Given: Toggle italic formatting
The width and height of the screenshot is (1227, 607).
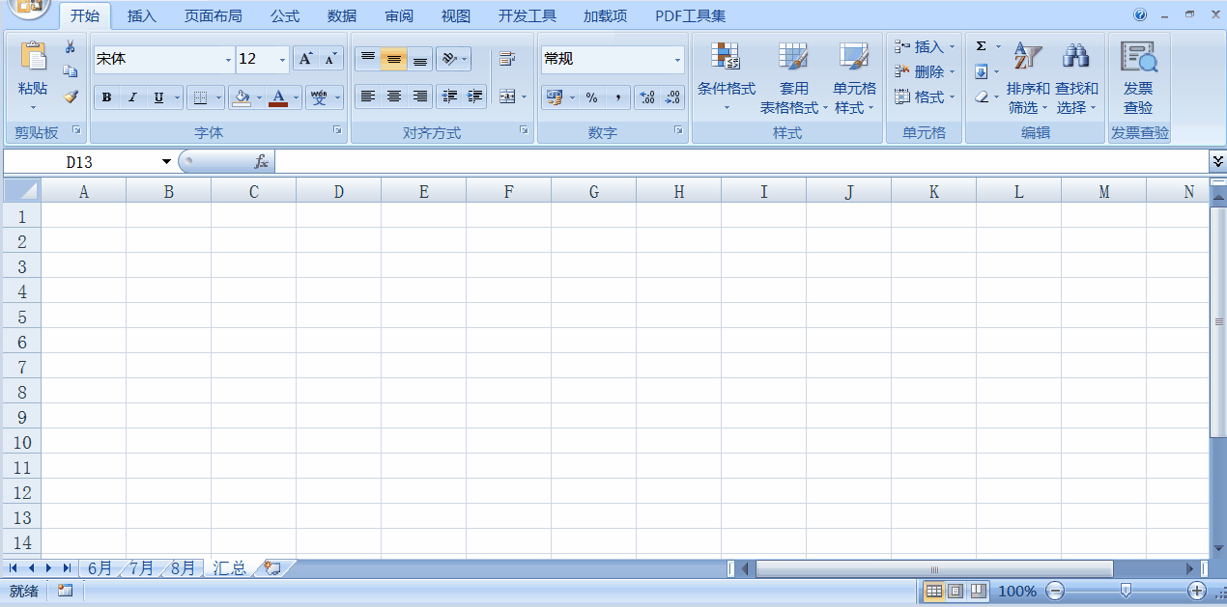Looking at the screenshot, I should 132,97.
